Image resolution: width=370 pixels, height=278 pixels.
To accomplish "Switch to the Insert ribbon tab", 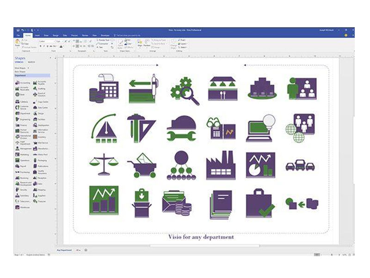I will (x=37, y=35).
